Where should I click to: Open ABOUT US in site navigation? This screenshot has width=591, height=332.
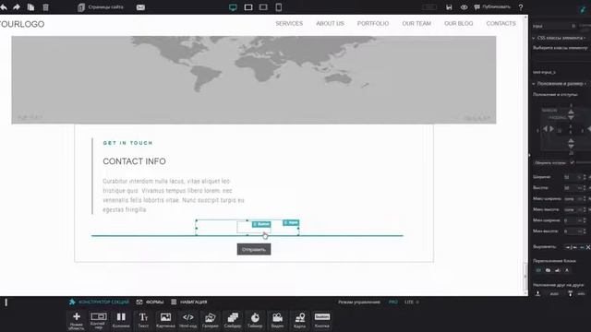click(331, 23)
